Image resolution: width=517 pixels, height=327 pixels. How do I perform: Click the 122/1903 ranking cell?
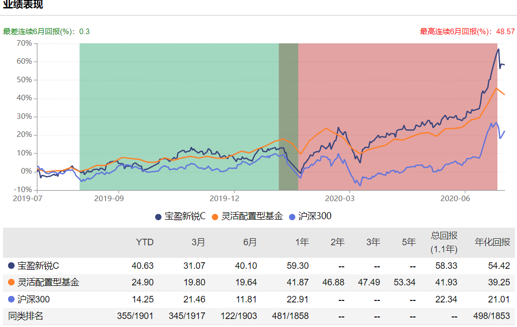coord(239,316)
